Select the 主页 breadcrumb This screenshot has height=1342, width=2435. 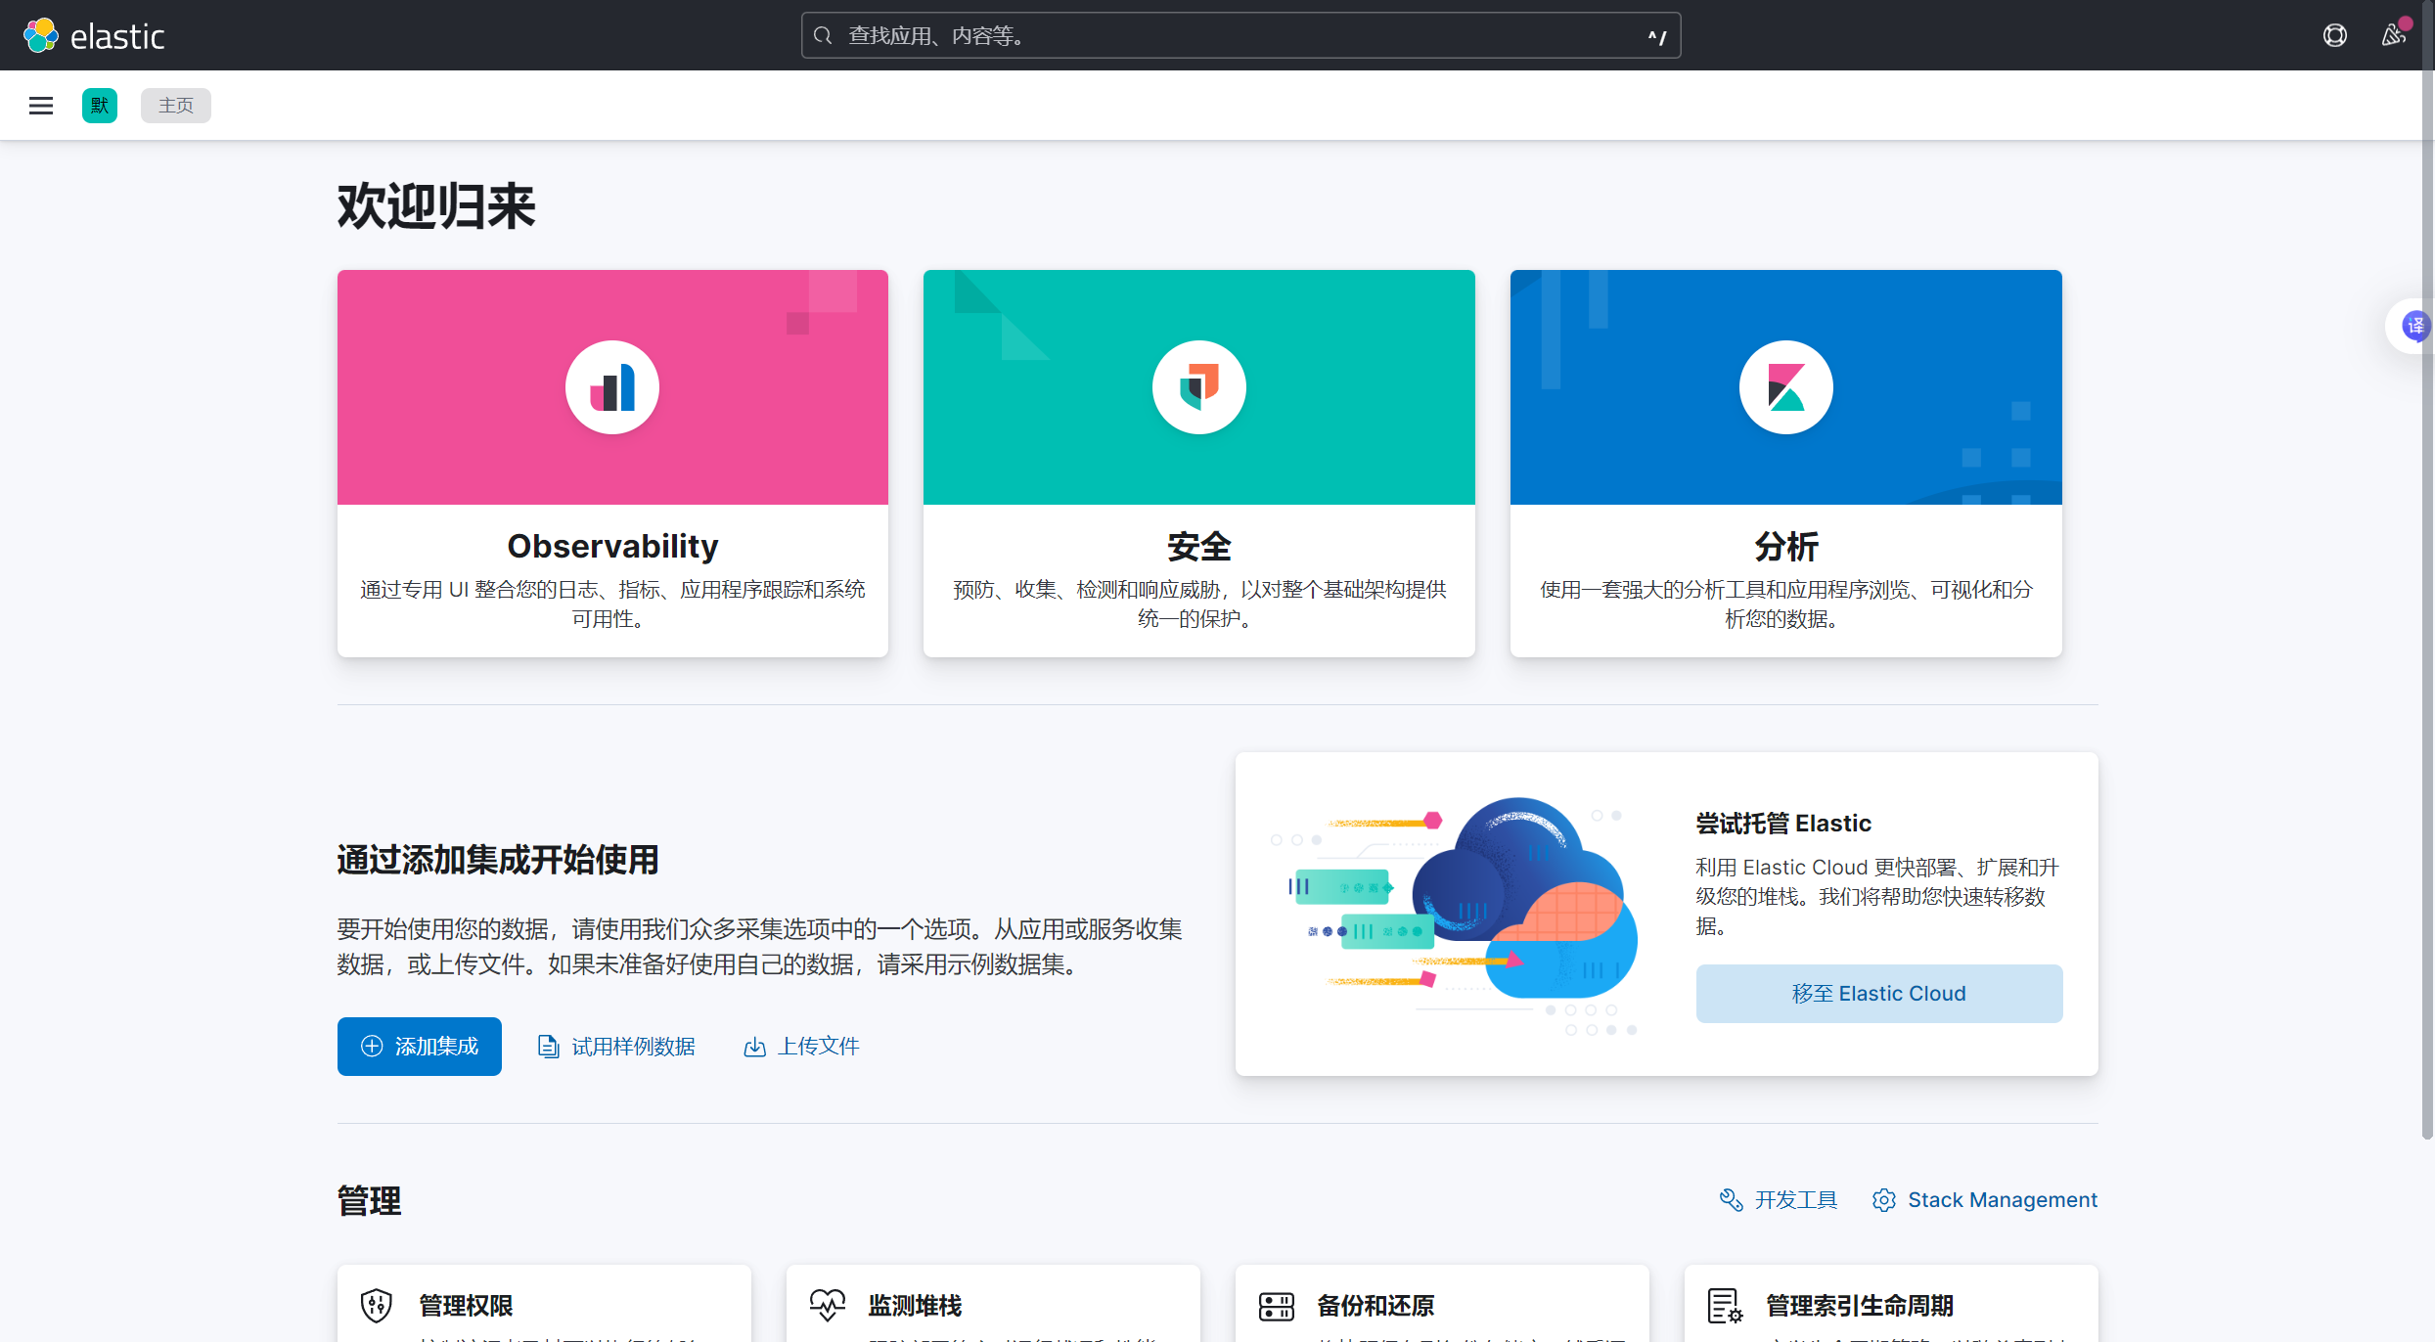[x=176, y=106]
